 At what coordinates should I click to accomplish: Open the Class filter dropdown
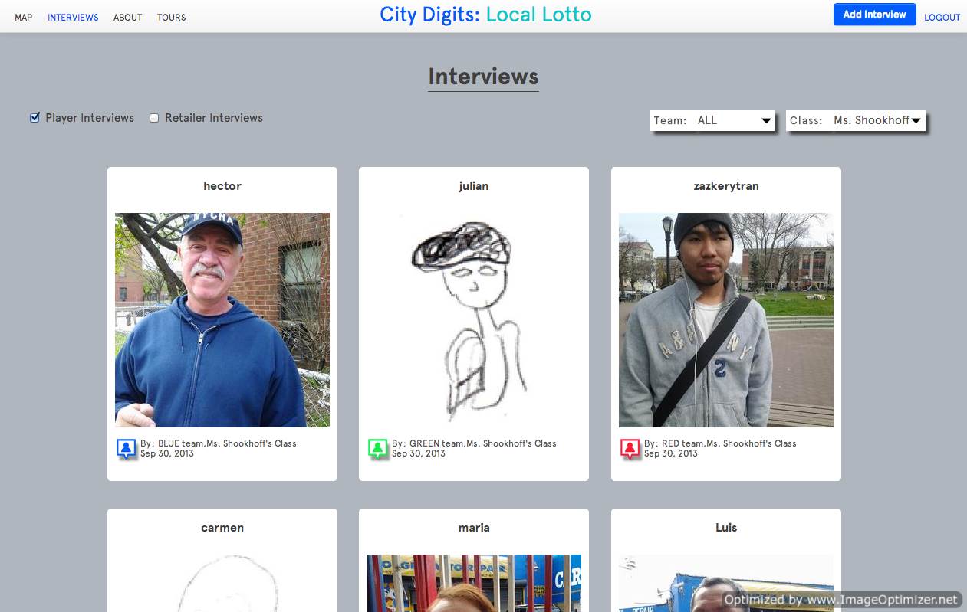[x=856, y=120]
